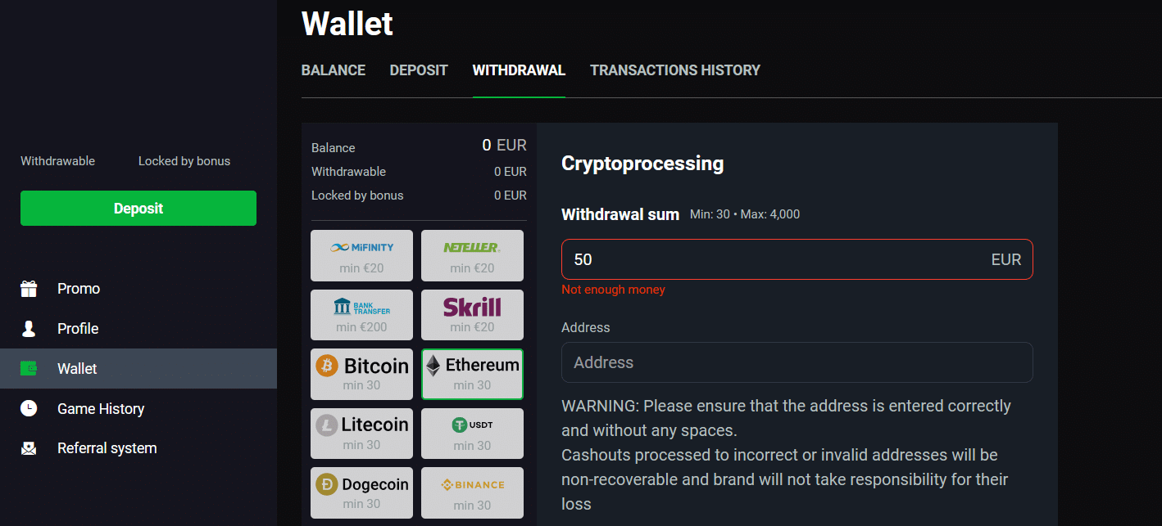This screenshot has height=526, width=1162.
Task: Select the Bitcoin withdrawal method
Action: (361, 374)
